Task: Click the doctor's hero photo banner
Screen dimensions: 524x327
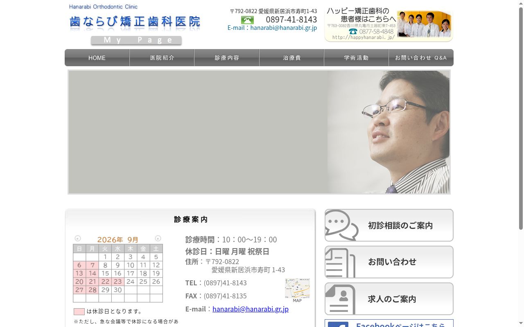Action: (259, 132)
